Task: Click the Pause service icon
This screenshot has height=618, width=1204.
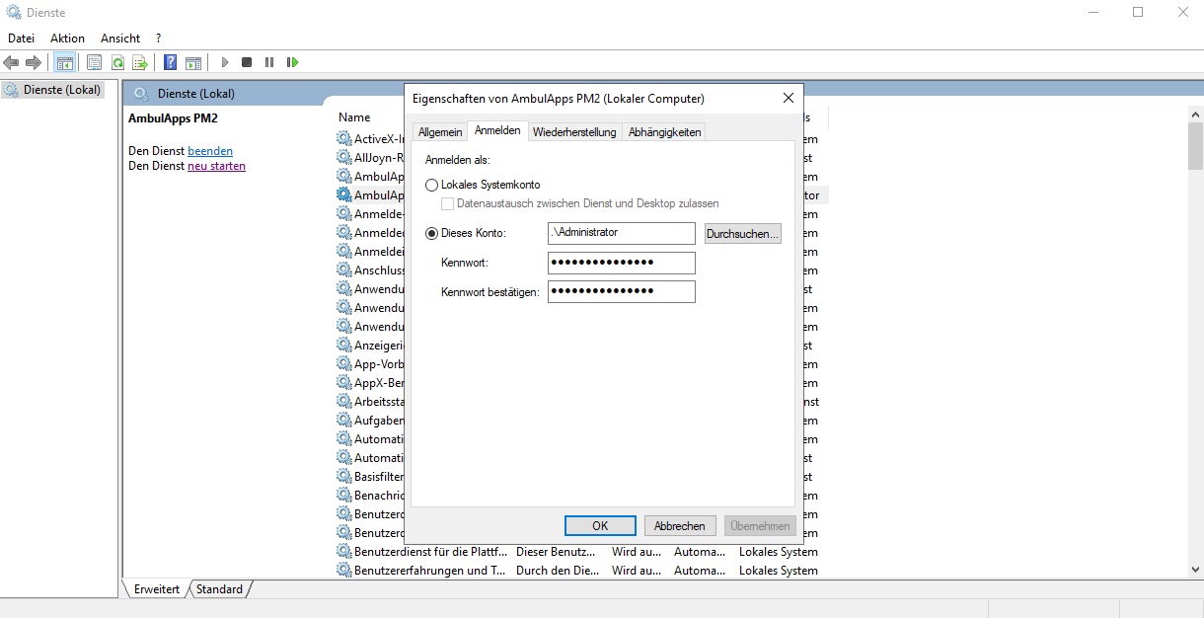Action: coord(269,62)
